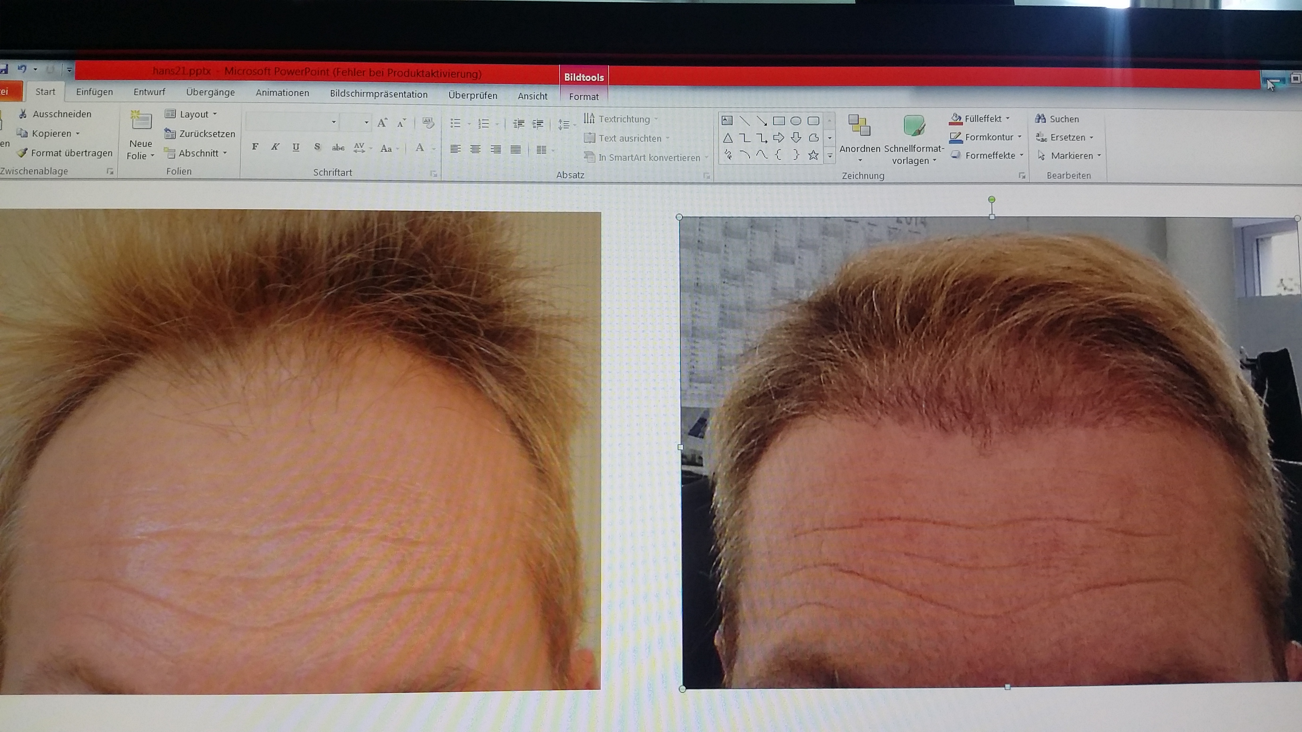Click the Ausschneiden scissors icon
Viewport: 1302px width, 732px height.
point(23,114)
